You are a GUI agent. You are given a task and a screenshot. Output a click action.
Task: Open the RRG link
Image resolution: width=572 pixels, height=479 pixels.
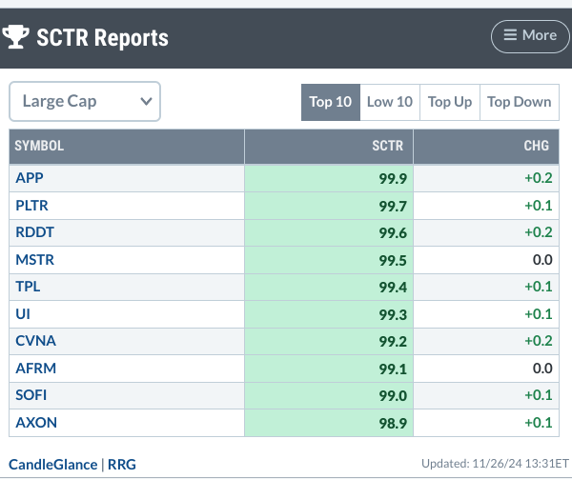click(x=122, y=465)
